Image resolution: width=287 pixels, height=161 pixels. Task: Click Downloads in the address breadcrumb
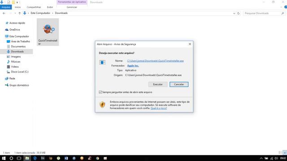coord(61,13)
